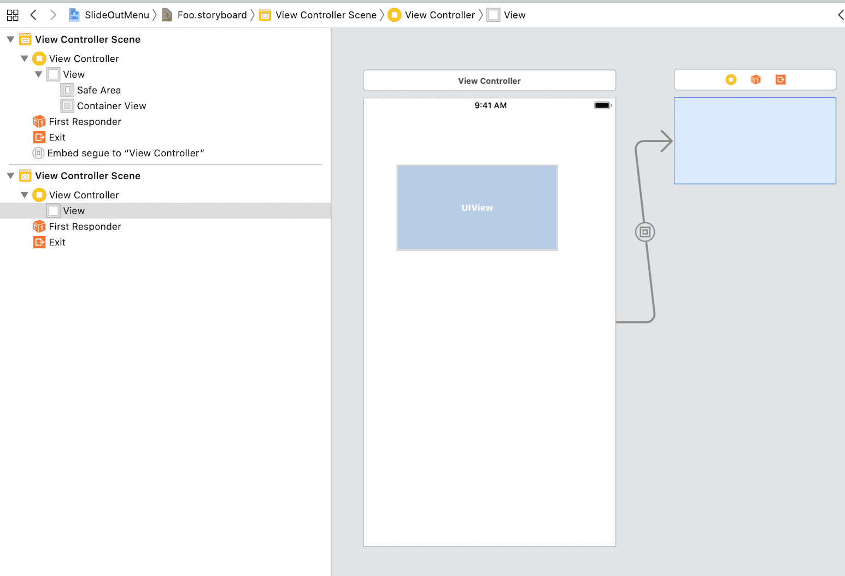Click yellow View Controller dock icon on canvas
Image resolution: width=845 pixels, height=576 pixels.
tap(731, 80)
